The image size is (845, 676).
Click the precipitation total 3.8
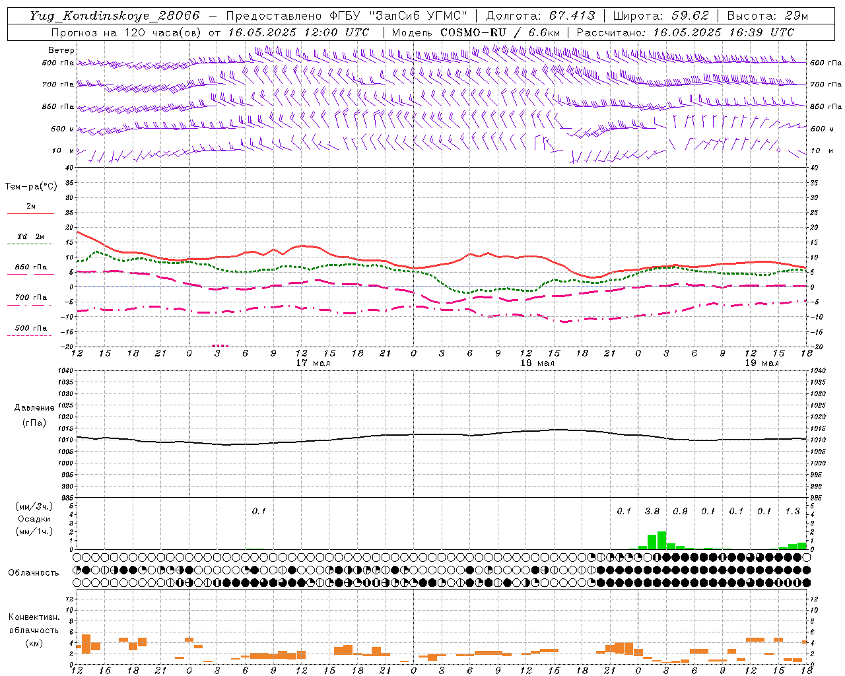point(652,511)
